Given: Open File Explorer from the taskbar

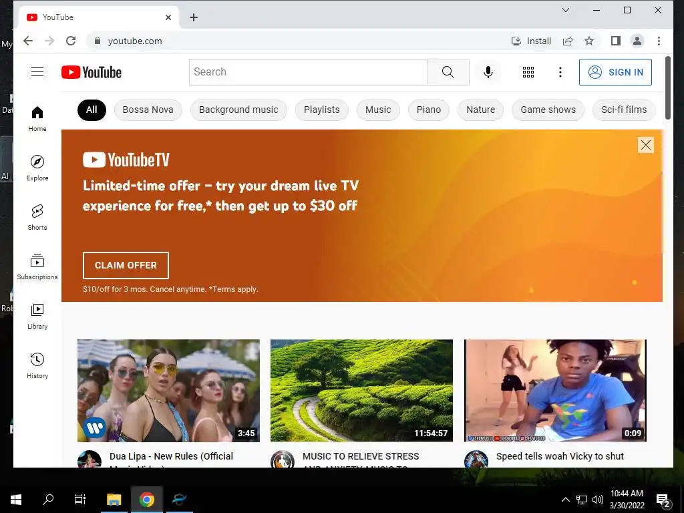Looking at the screenshot, I should click(114, 500).
